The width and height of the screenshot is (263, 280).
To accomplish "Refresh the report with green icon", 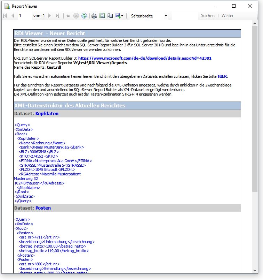I will pyautogui.click(x=84, y=16).
